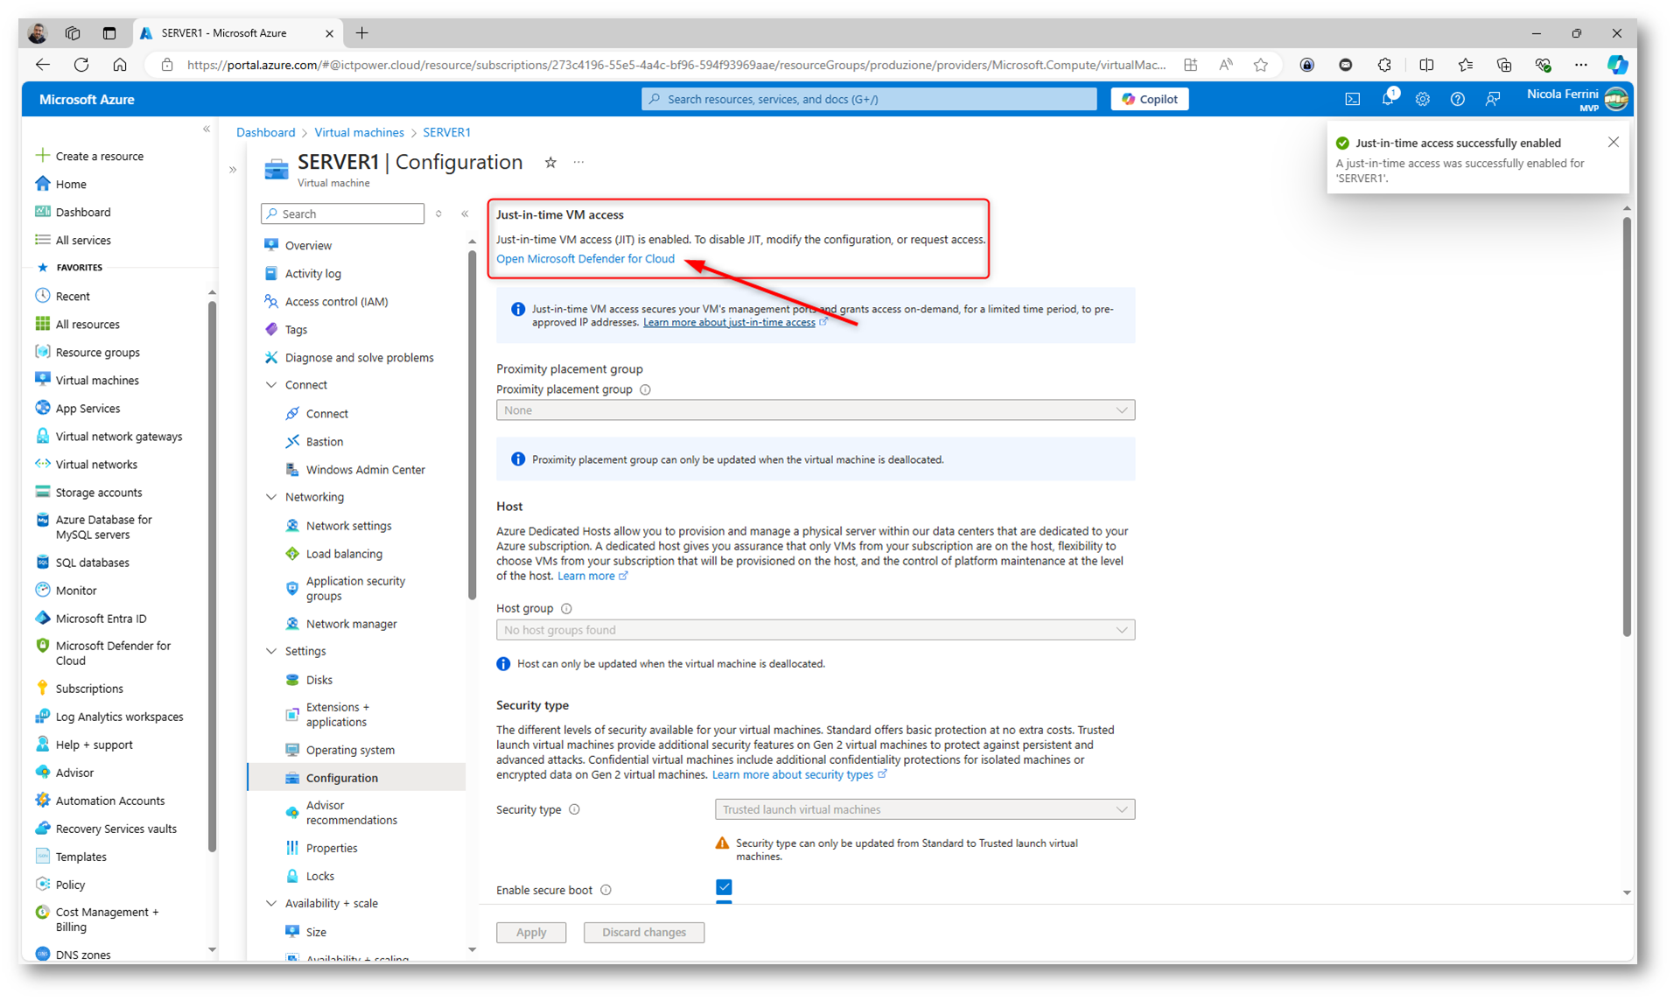Collapse the Settings section

(271, 652)
